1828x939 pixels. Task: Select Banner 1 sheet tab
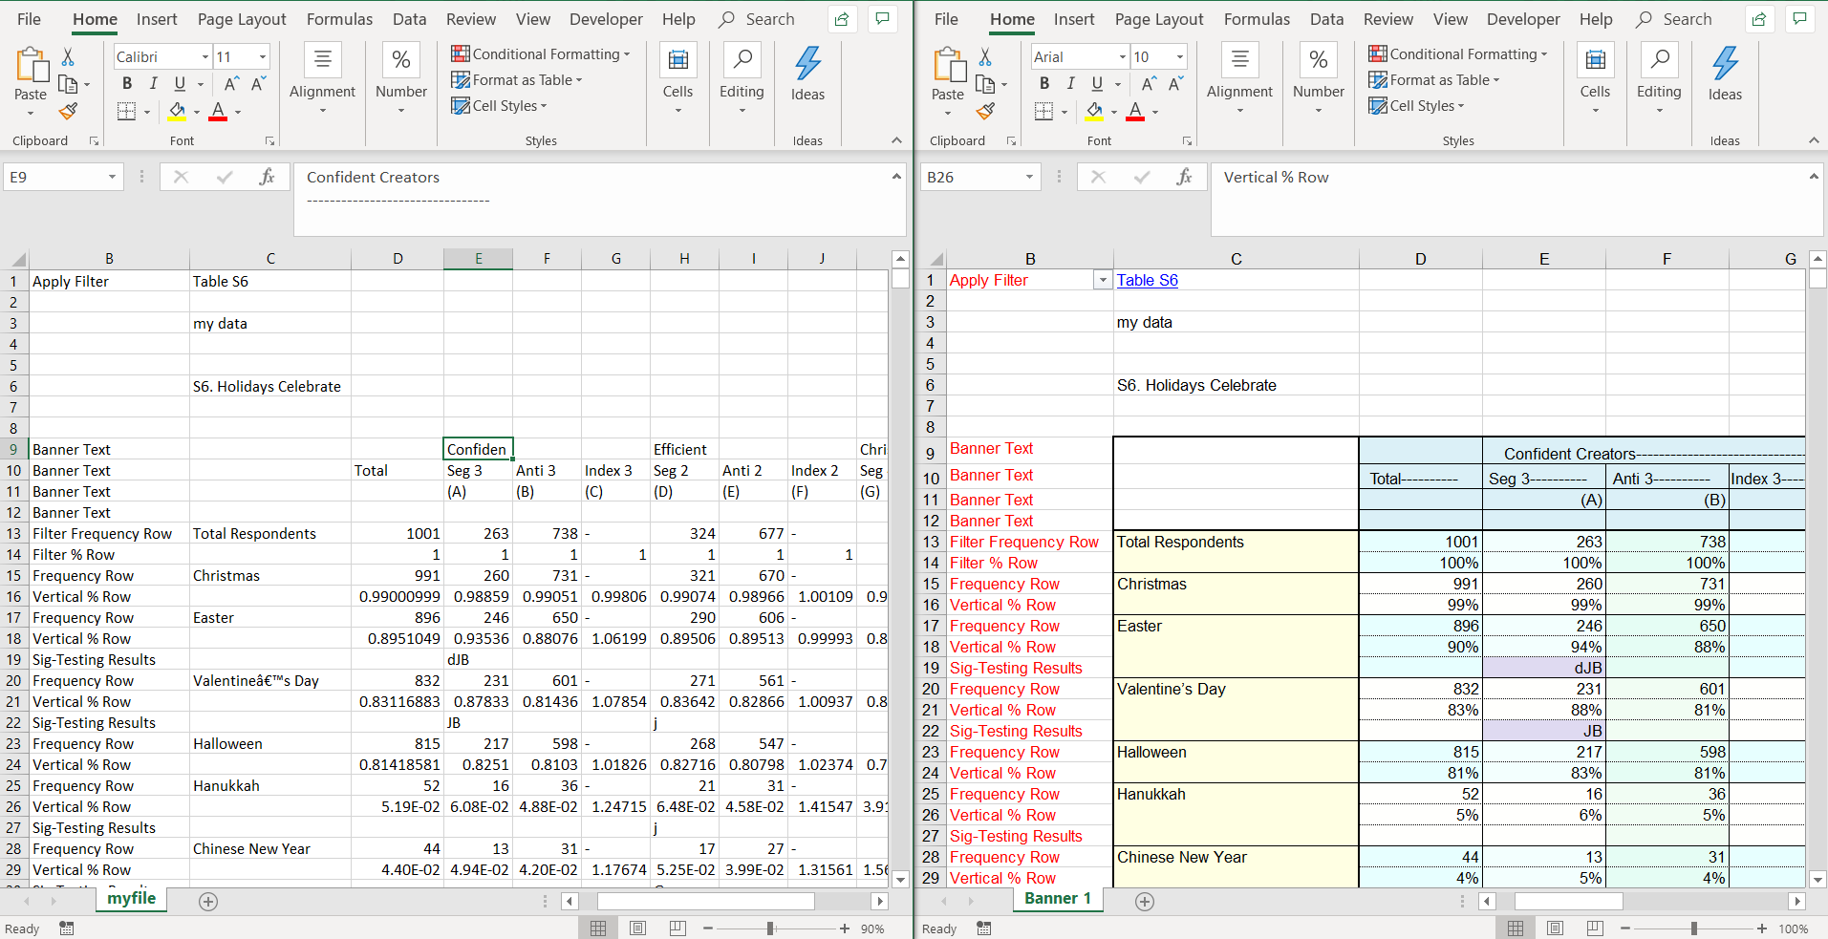(x=1058, y=899)
